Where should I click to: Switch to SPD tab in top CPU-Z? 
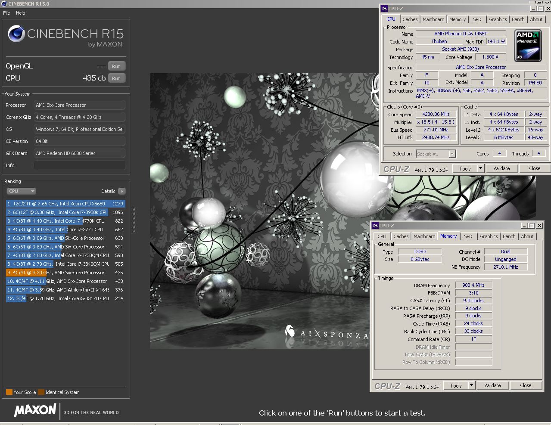coord(477,19)
